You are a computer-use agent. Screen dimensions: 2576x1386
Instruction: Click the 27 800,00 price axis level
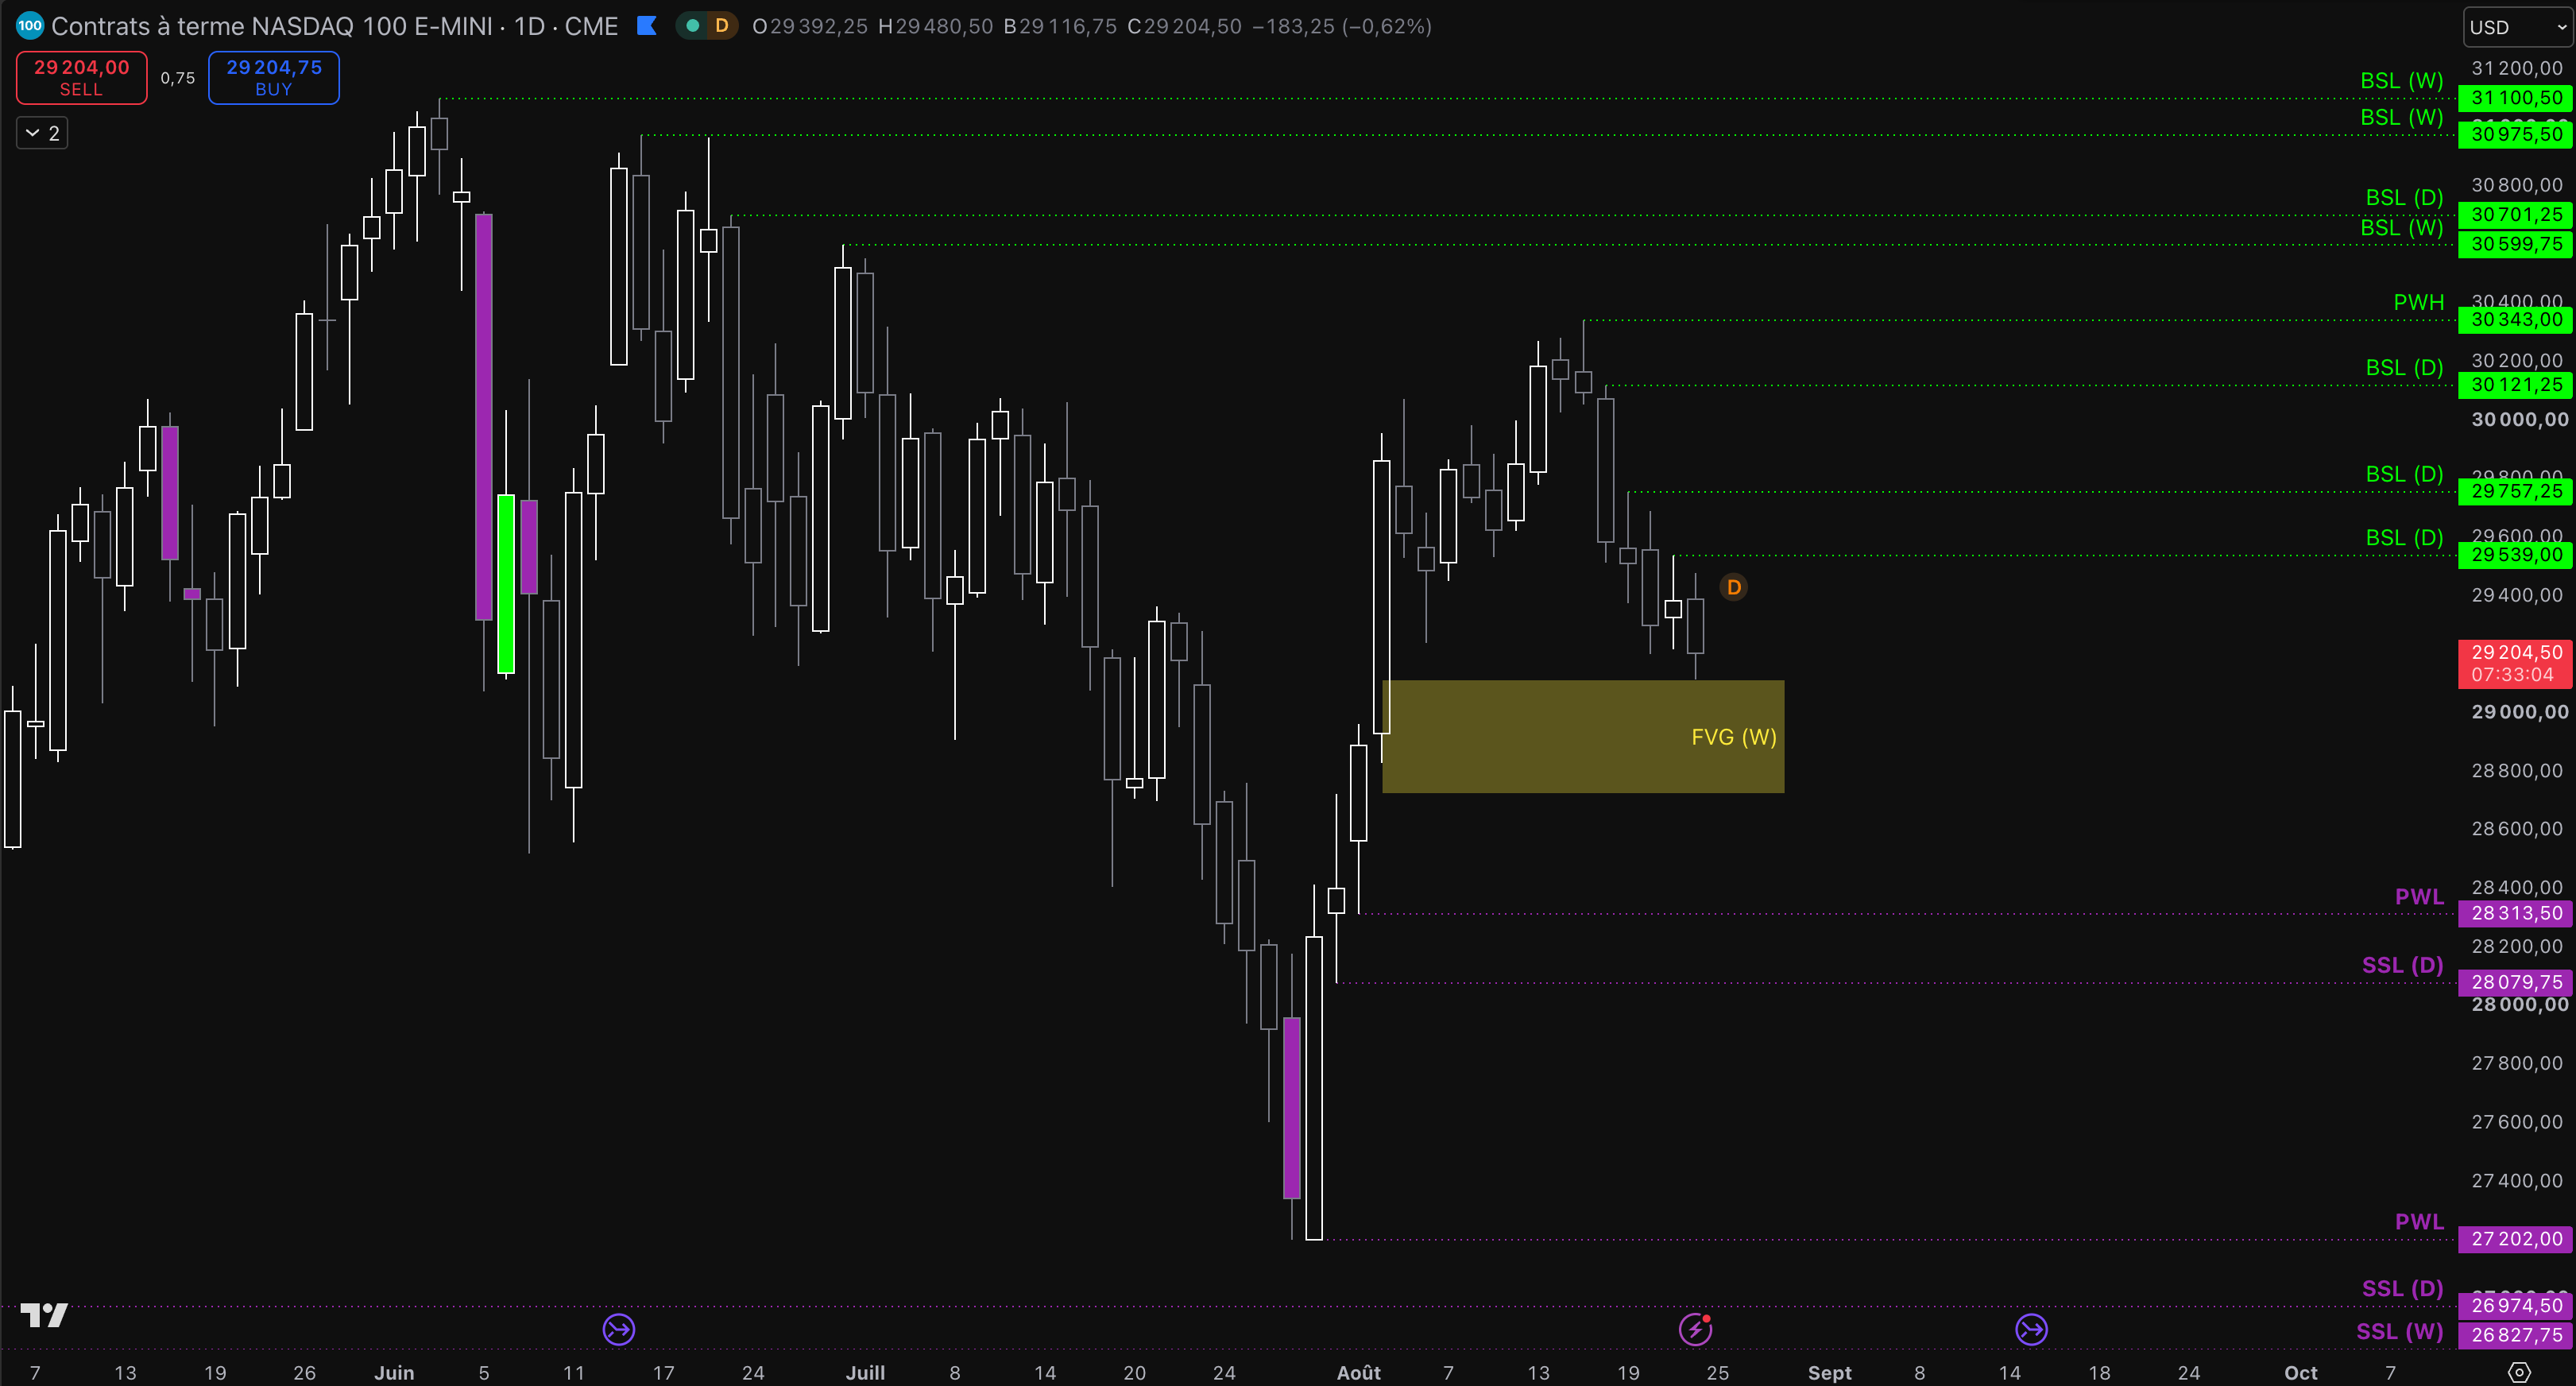[2517, 1063]
